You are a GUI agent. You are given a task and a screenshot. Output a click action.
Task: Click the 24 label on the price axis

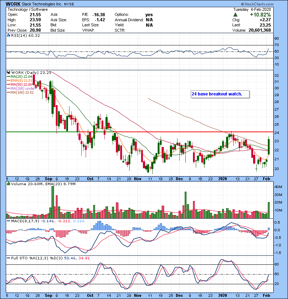coord(276,133)
